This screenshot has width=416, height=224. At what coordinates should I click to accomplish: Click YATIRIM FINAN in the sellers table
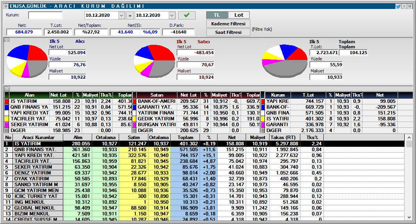point(156,113)
